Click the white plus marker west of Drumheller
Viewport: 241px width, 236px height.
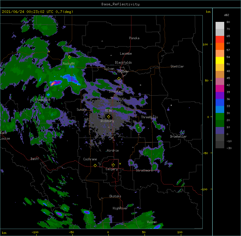(x=171, y=105)
